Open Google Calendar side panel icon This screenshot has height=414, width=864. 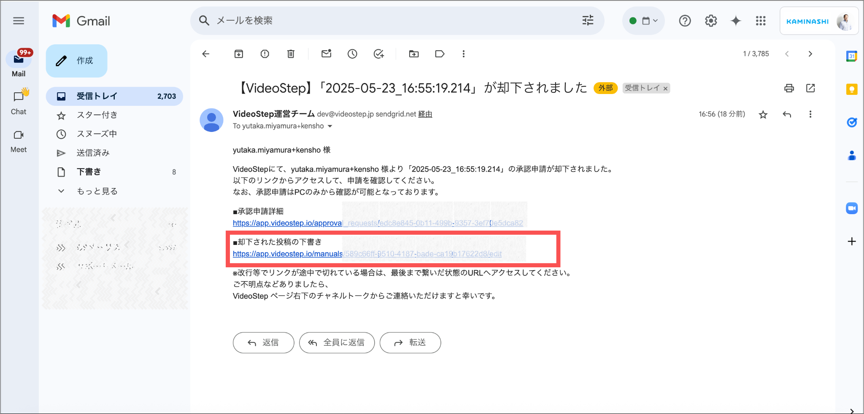pos(852,56)
